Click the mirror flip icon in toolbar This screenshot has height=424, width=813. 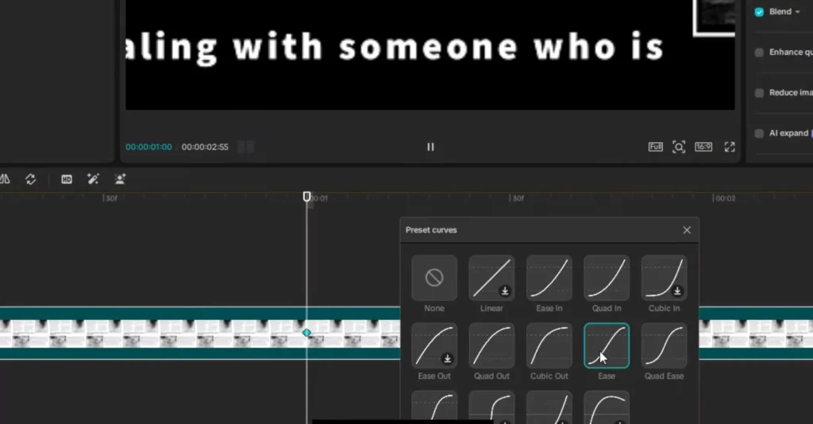tap(5, 179)
